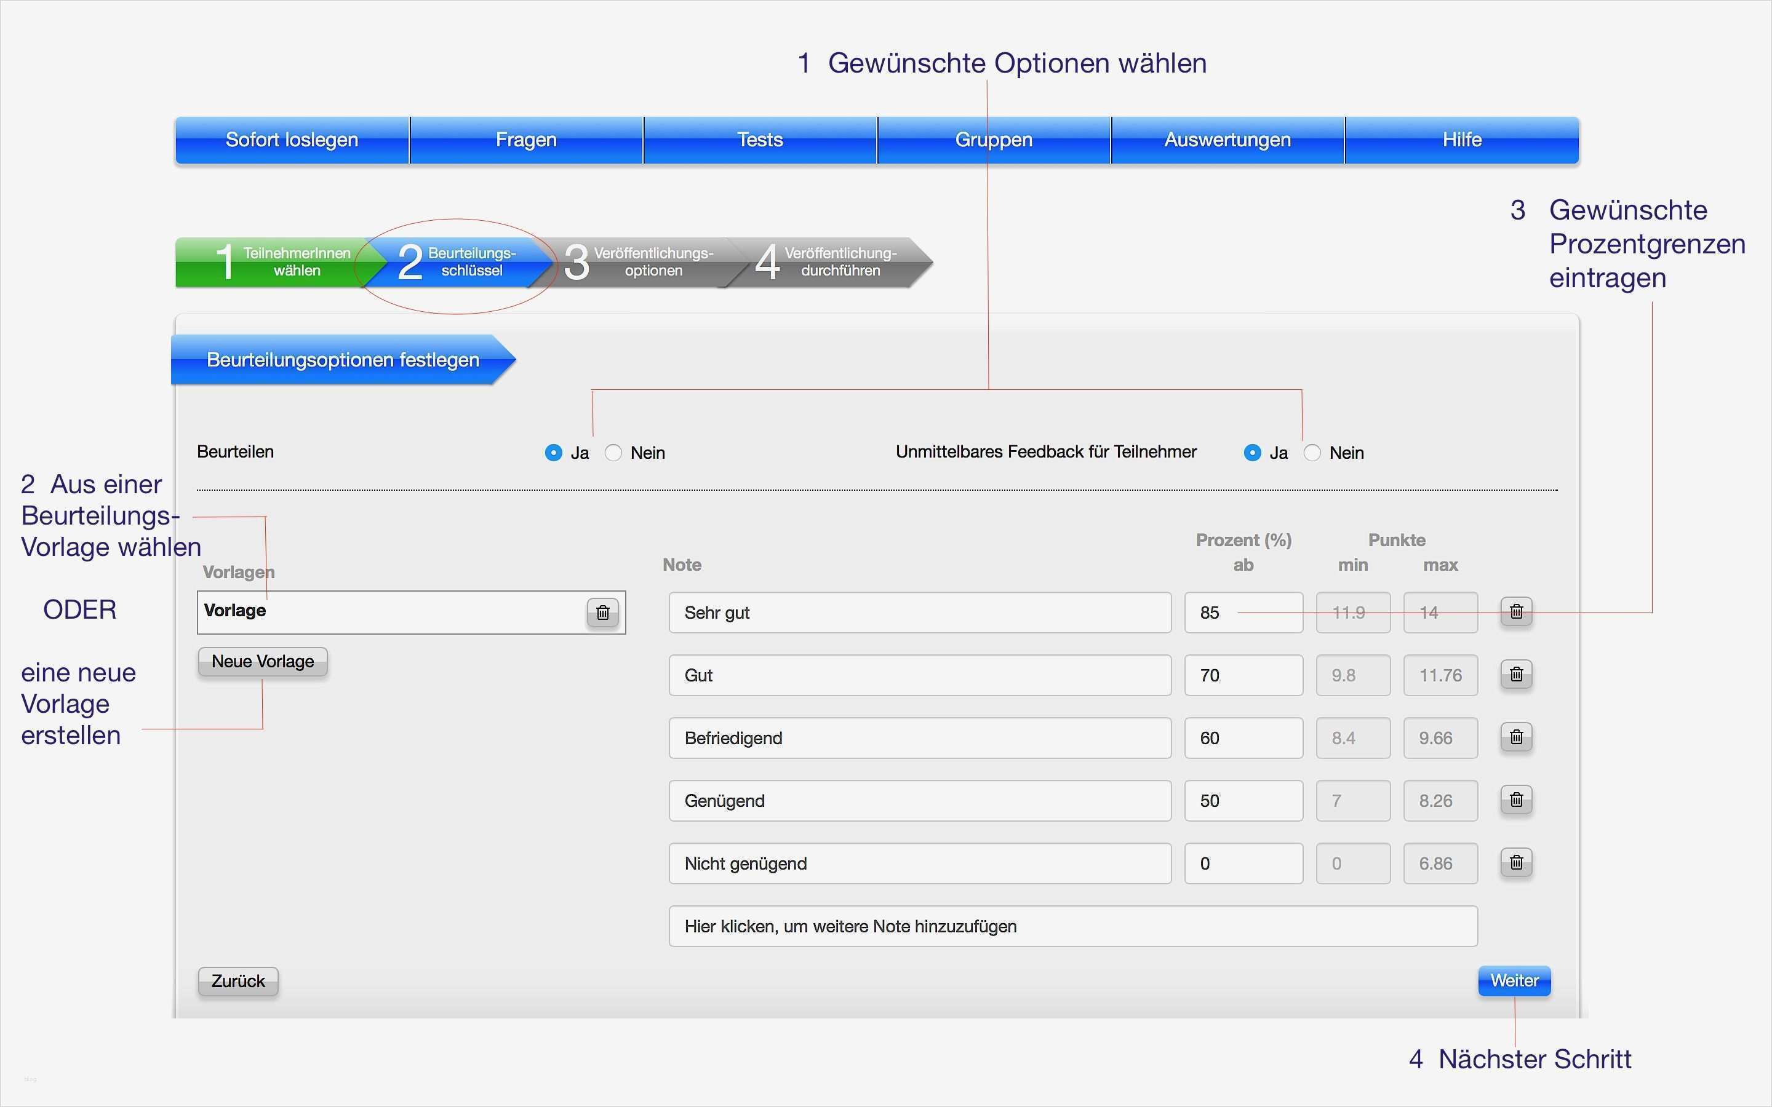This screenshot has height=1107, width=1772.
Task: Click the Zurück button
Action: (238, 982)
